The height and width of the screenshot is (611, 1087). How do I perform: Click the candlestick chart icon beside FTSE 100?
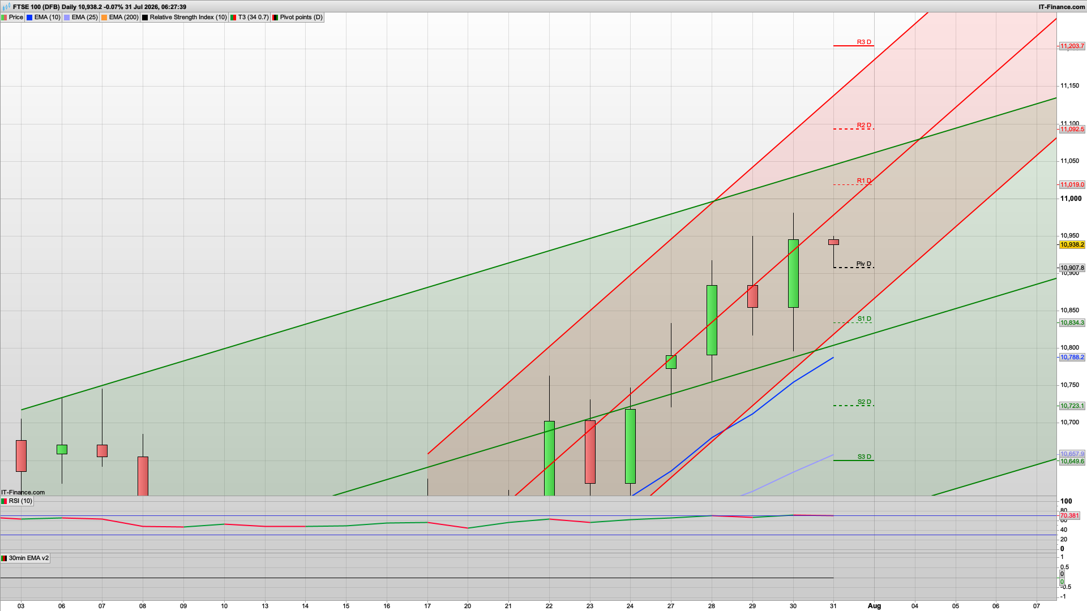pyautogui.click(x=6, y=7)
